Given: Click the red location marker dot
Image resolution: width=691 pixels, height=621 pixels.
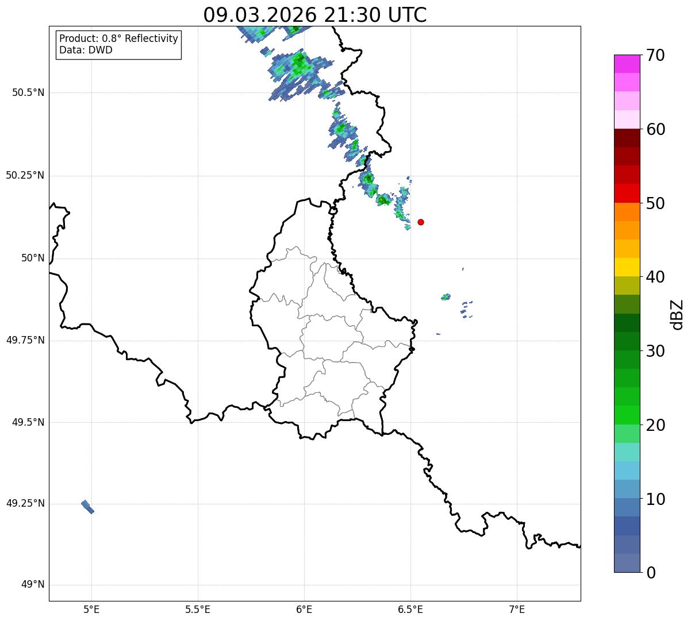Looking at the screenshot, I should coord(421,222).
